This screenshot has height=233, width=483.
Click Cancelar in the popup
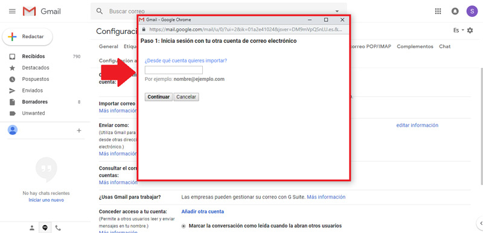187,97
